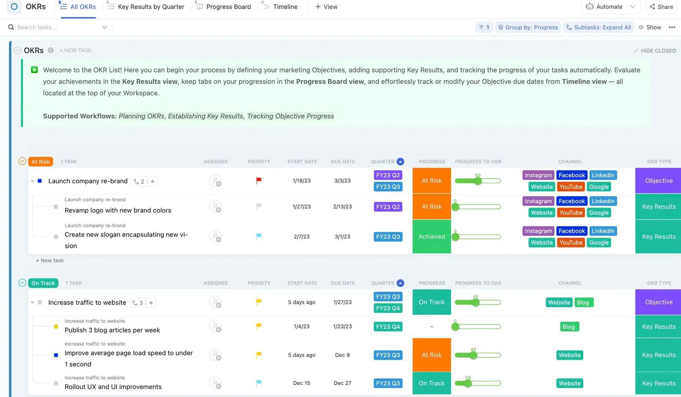Open Group by: Progress options
Image resolution: width=681 pixels, height=397 pixels.
[528, 27]
